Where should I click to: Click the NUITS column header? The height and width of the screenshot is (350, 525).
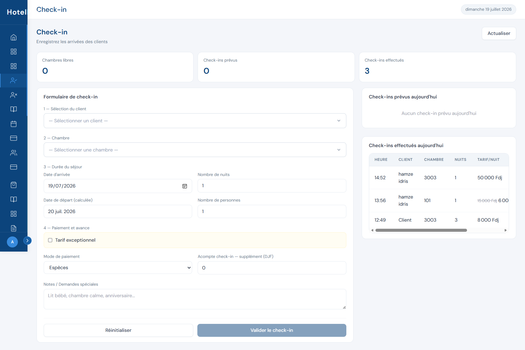pos(460,160)
